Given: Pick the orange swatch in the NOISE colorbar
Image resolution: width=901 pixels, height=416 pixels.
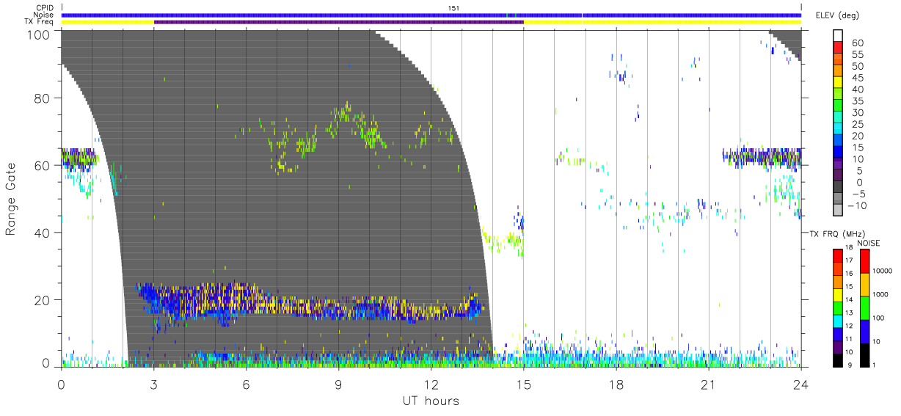Looking at the screenshot, I should pyautogui.click(x=864, y=284).
